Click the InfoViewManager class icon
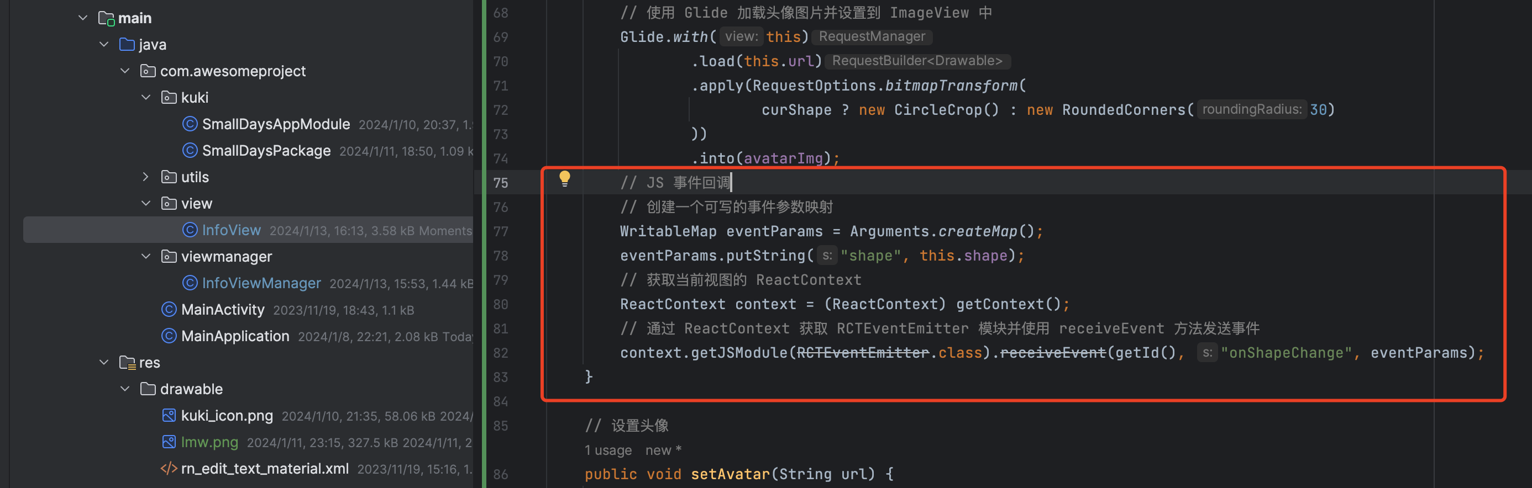The image size is (1532, 488). pyautogui.click(x=190, y=282)
